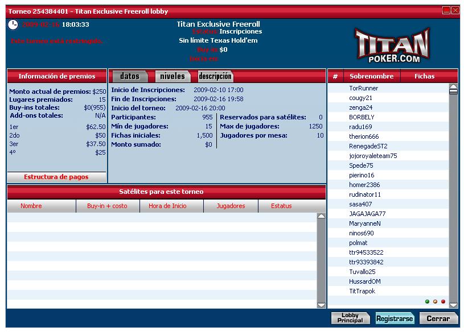Sort satellites by Hora de Inicio

[171, 206]
